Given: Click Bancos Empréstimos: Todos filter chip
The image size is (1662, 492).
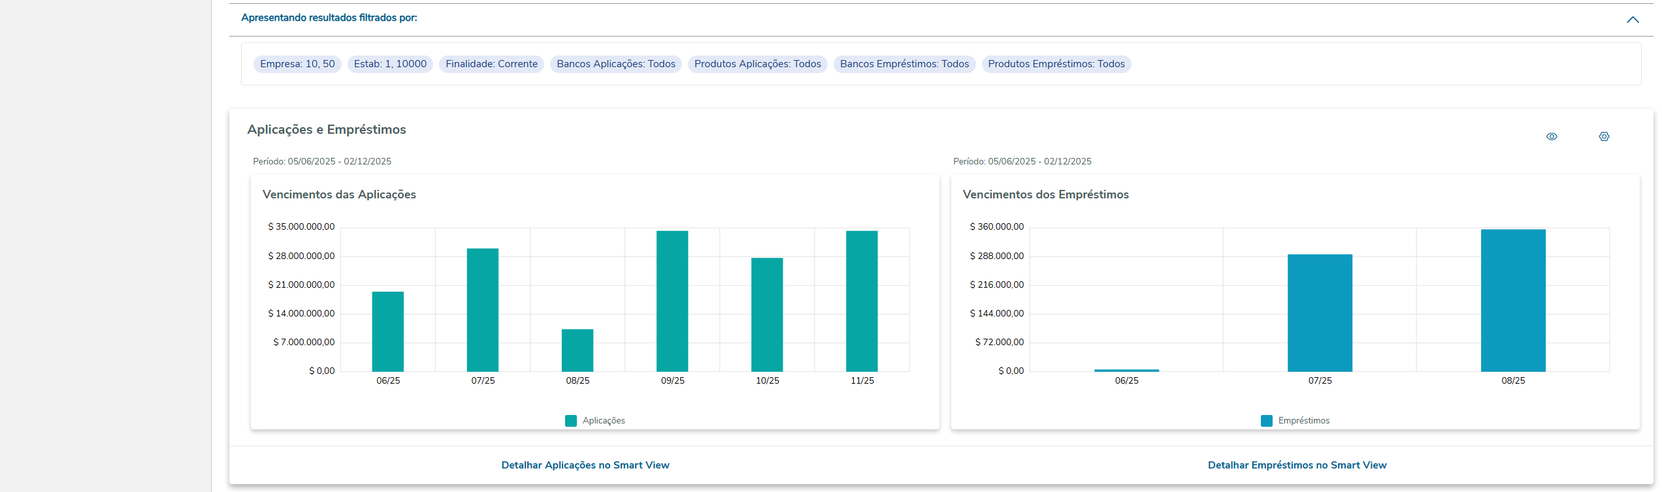Looking at the screenshot, I should [904, 64].
